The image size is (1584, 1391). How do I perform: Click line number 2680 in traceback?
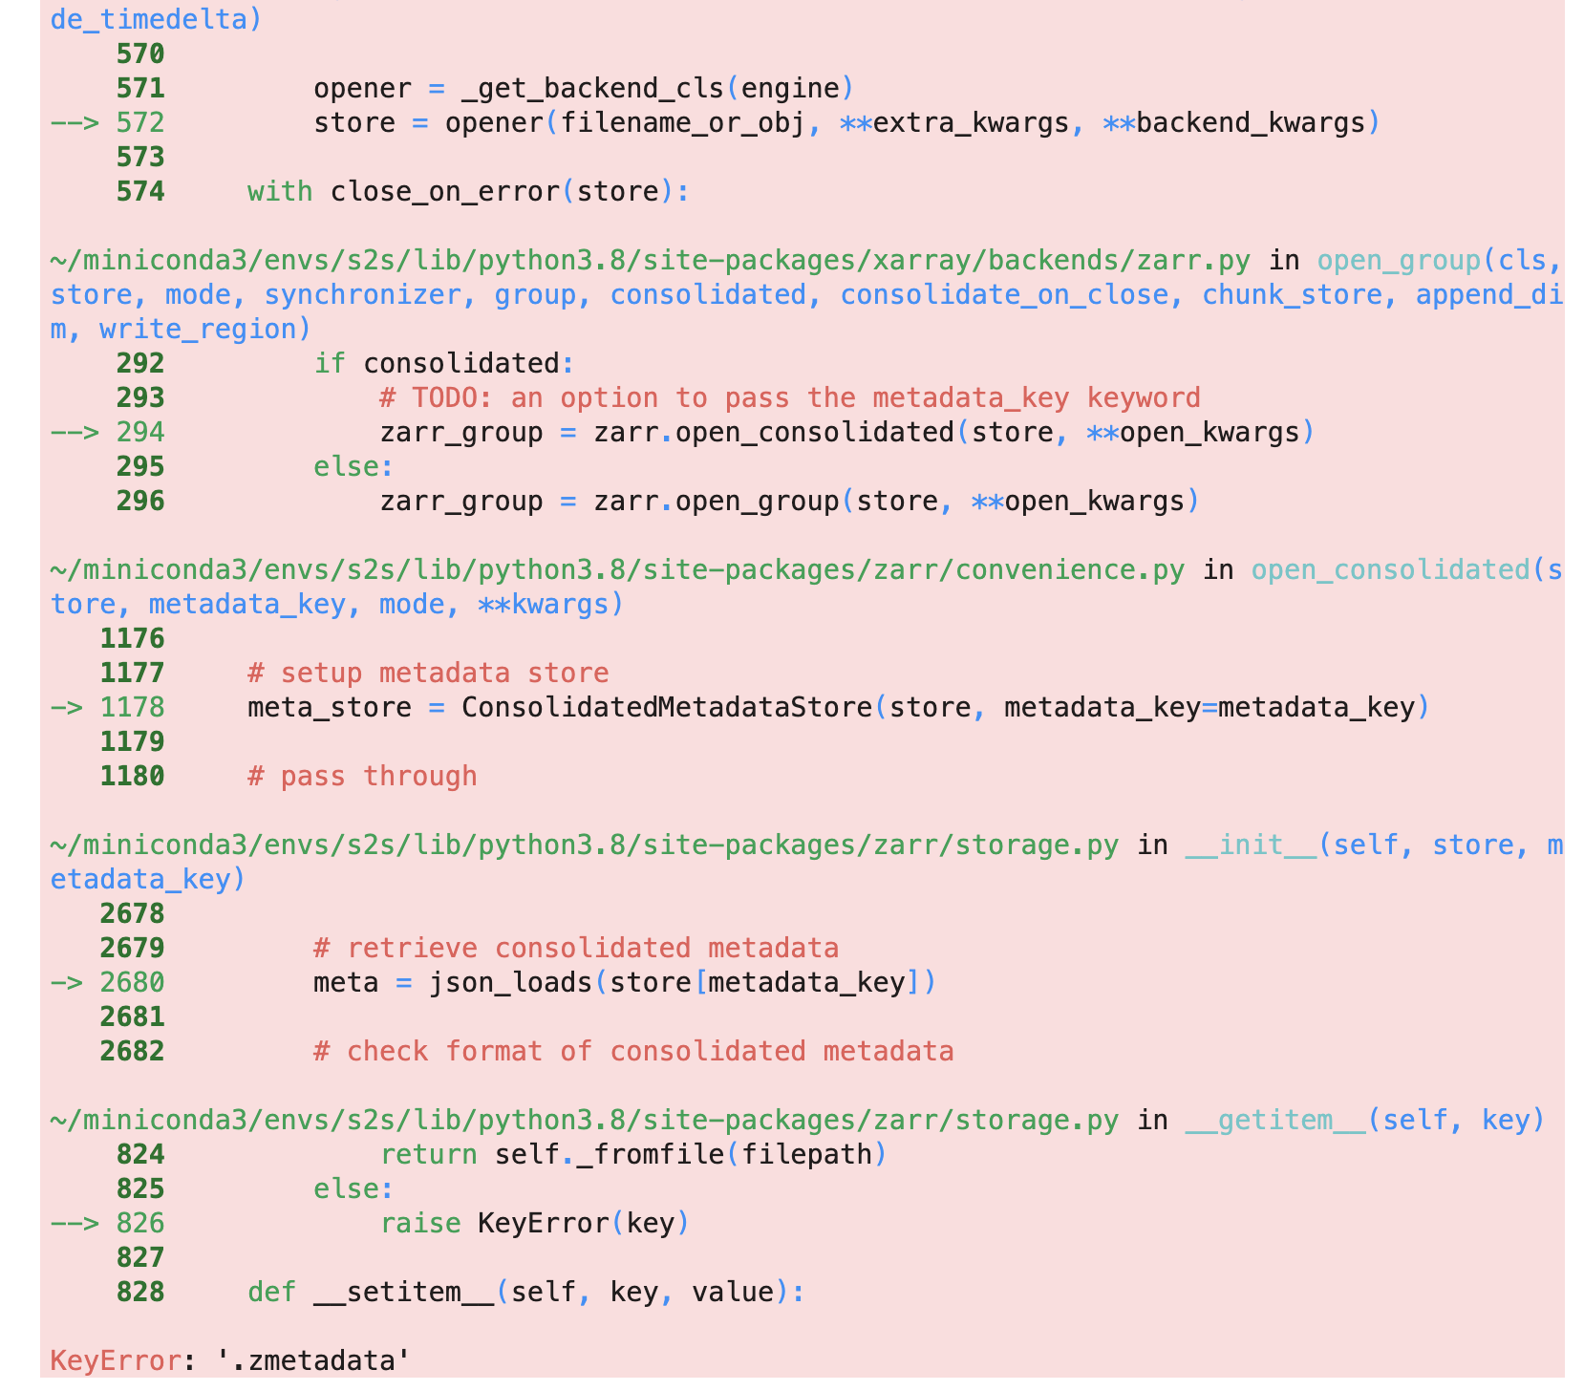(132, 982)
